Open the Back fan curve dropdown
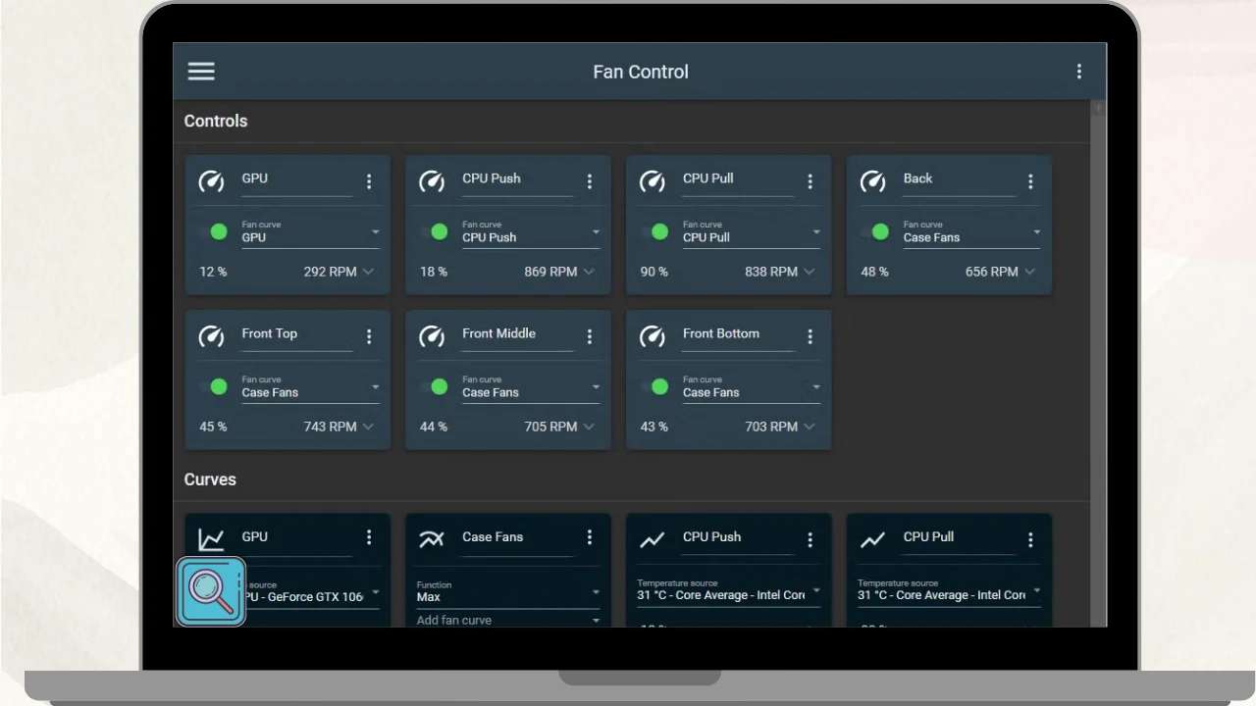1256x706 pixels. (970, 232)
